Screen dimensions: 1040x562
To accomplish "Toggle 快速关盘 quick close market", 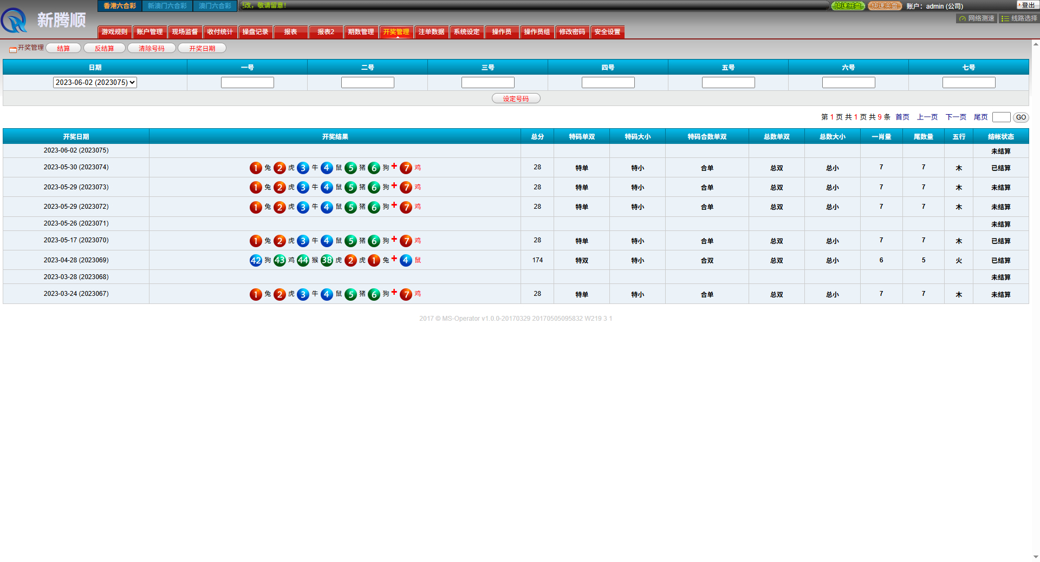I will 885,6.
